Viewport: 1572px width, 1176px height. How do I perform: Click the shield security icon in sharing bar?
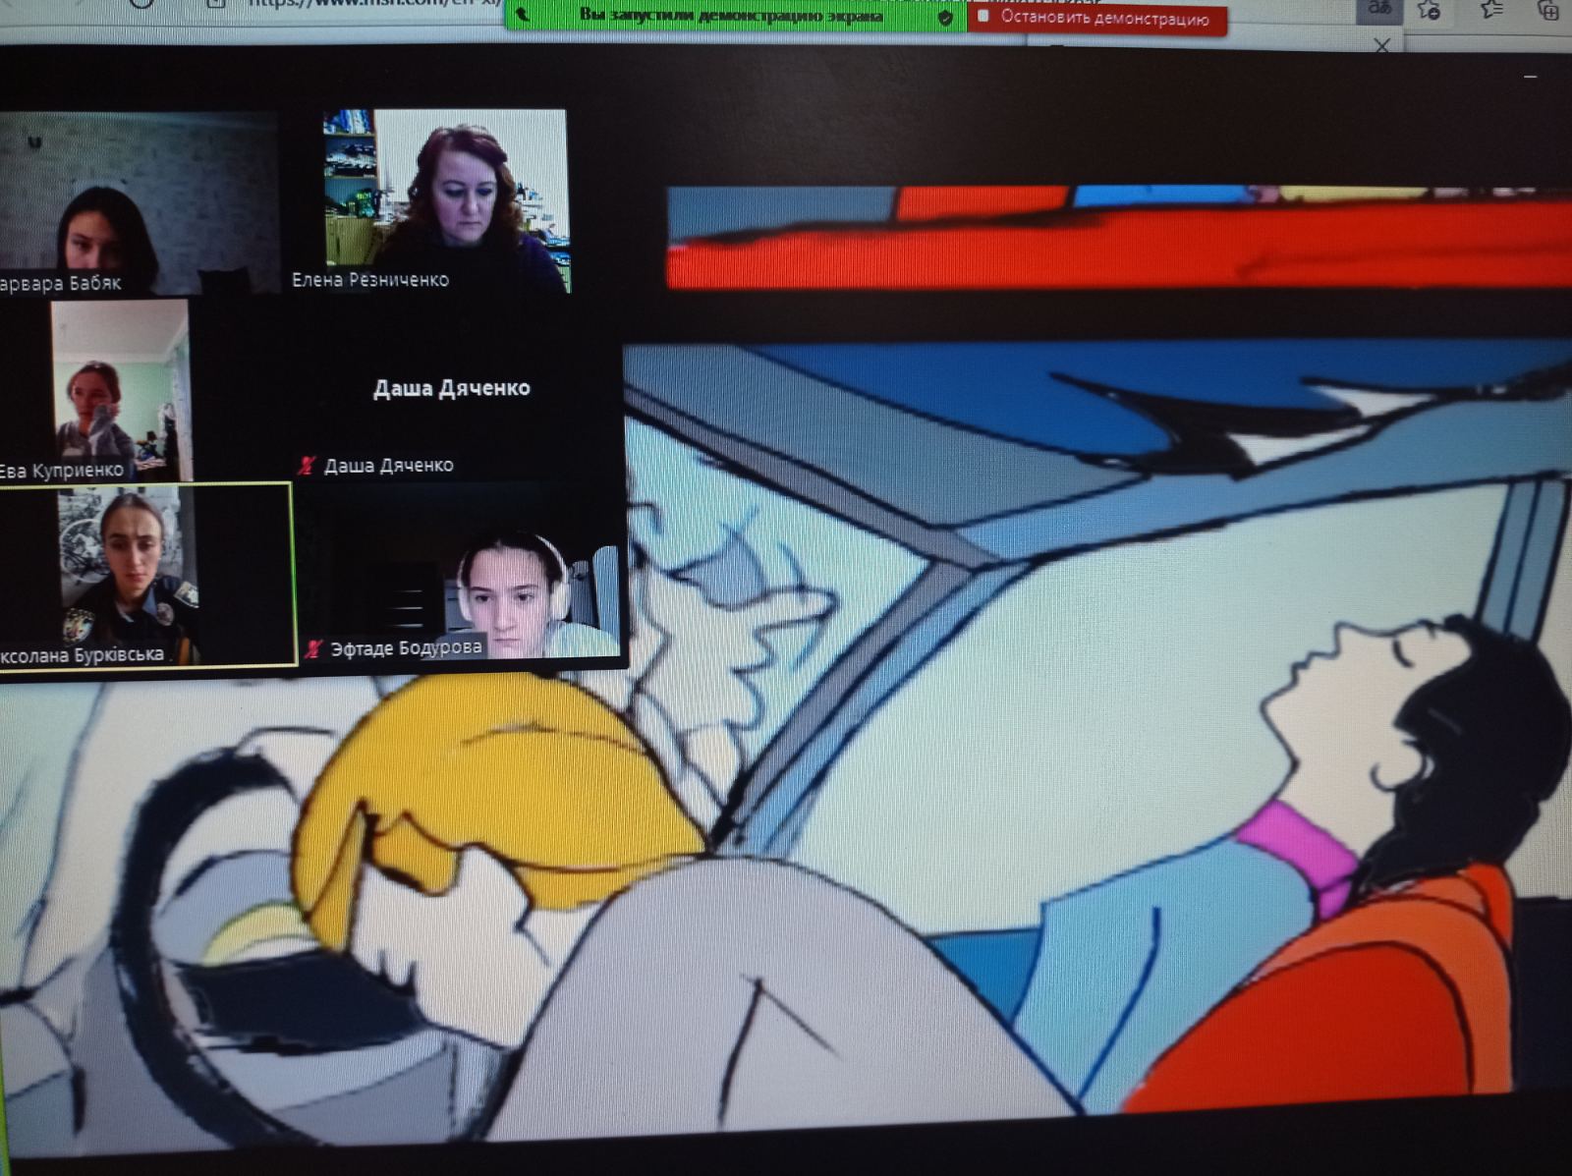tap(945, 18)
